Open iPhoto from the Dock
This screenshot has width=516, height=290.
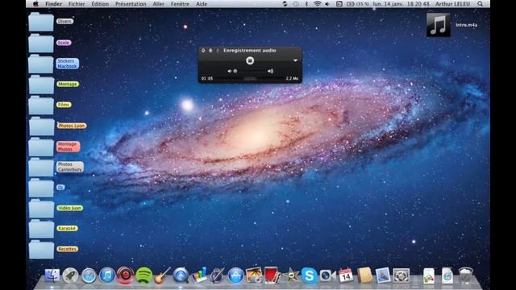[254, 275]
